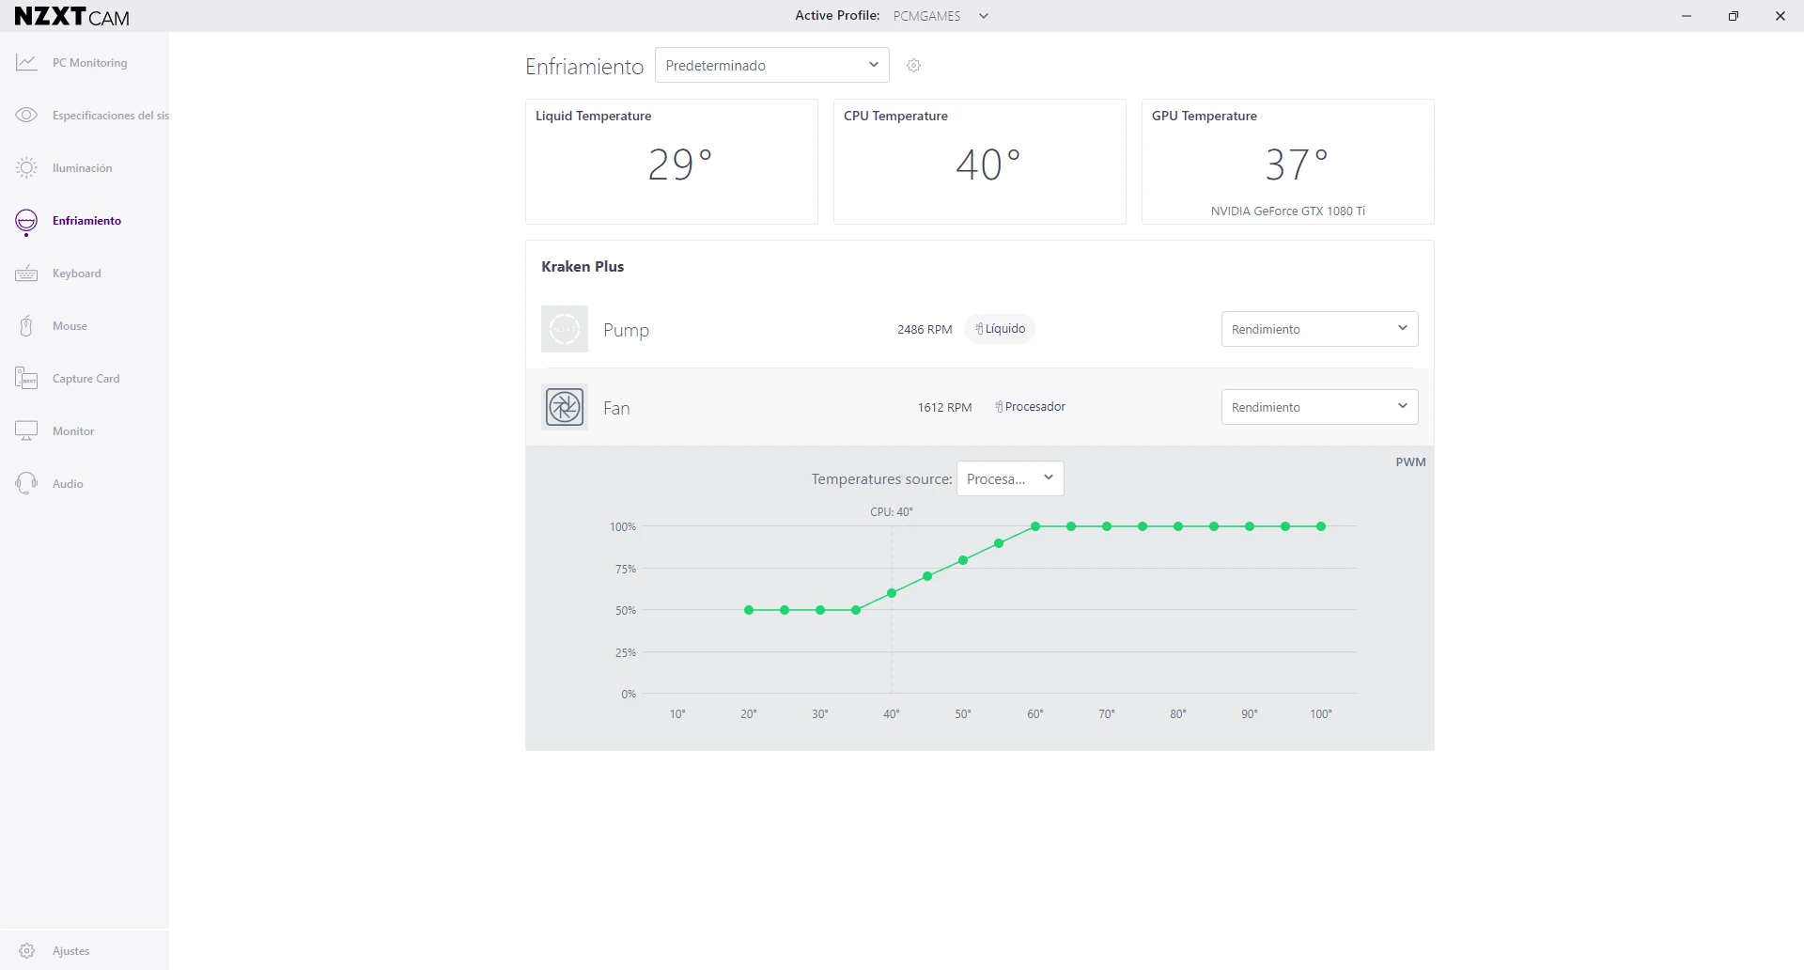Screen dimensions: 1804x970
Task: Click the sun icon for Iluminación
Action: coord(26,168)
